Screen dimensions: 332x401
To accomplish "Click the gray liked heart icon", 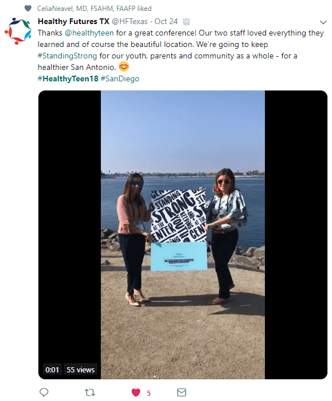I will pyautogui.click(x=28, y=9).
